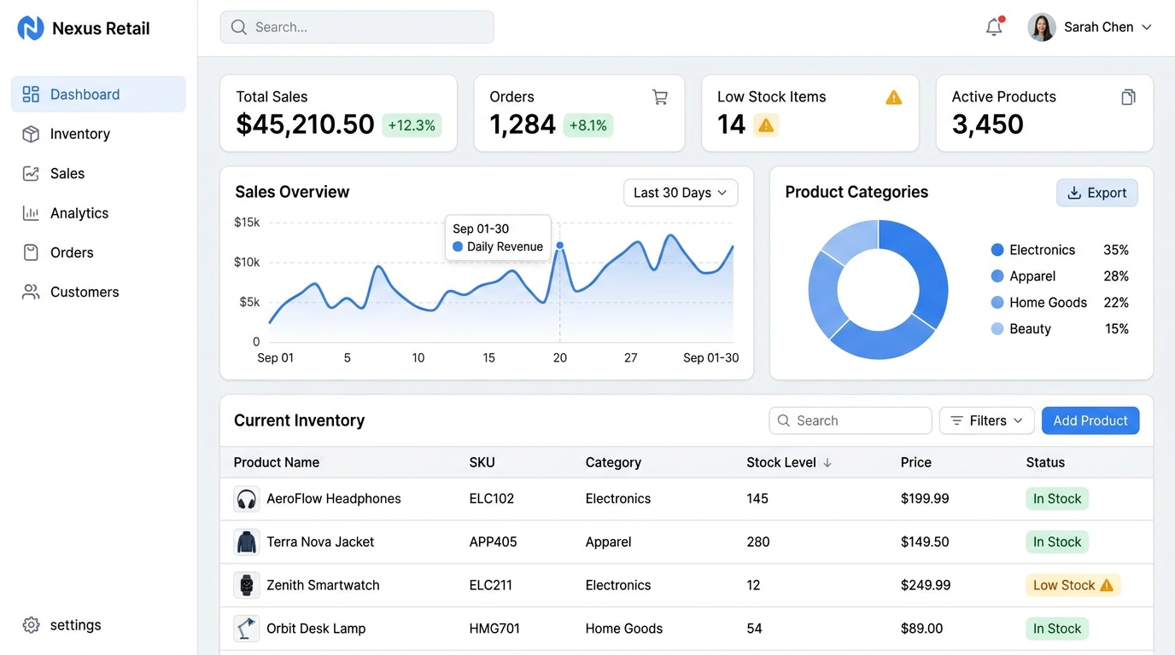Click the +12.3% badge on Total Sales
The height and width of the screenshot is (655, 1175).
(x=412, y=125)
